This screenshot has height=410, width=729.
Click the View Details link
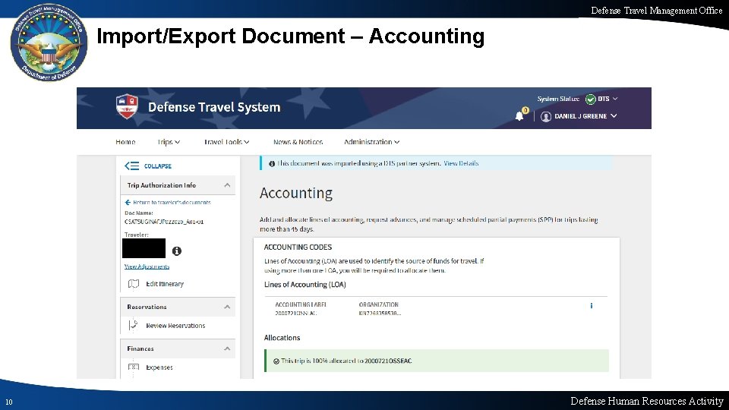461,164
